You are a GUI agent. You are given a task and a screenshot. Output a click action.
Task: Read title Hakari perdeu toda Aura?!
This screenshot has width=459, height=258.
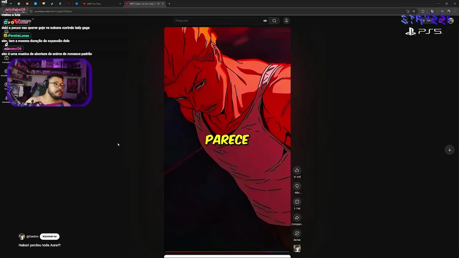39,245
